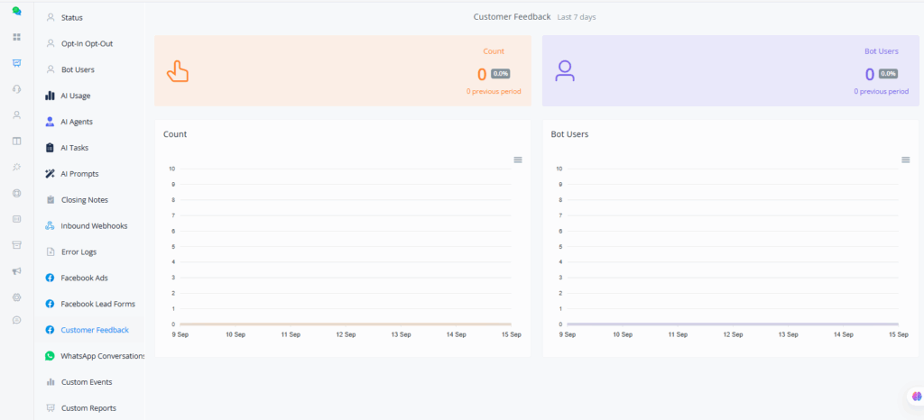
Task: Navigate to Inbound Webhooks page
Action: click(94, 225)
